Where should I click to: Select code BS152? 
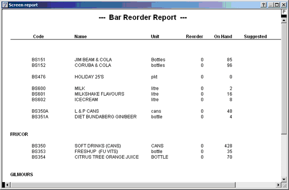[x=38, y=65]
